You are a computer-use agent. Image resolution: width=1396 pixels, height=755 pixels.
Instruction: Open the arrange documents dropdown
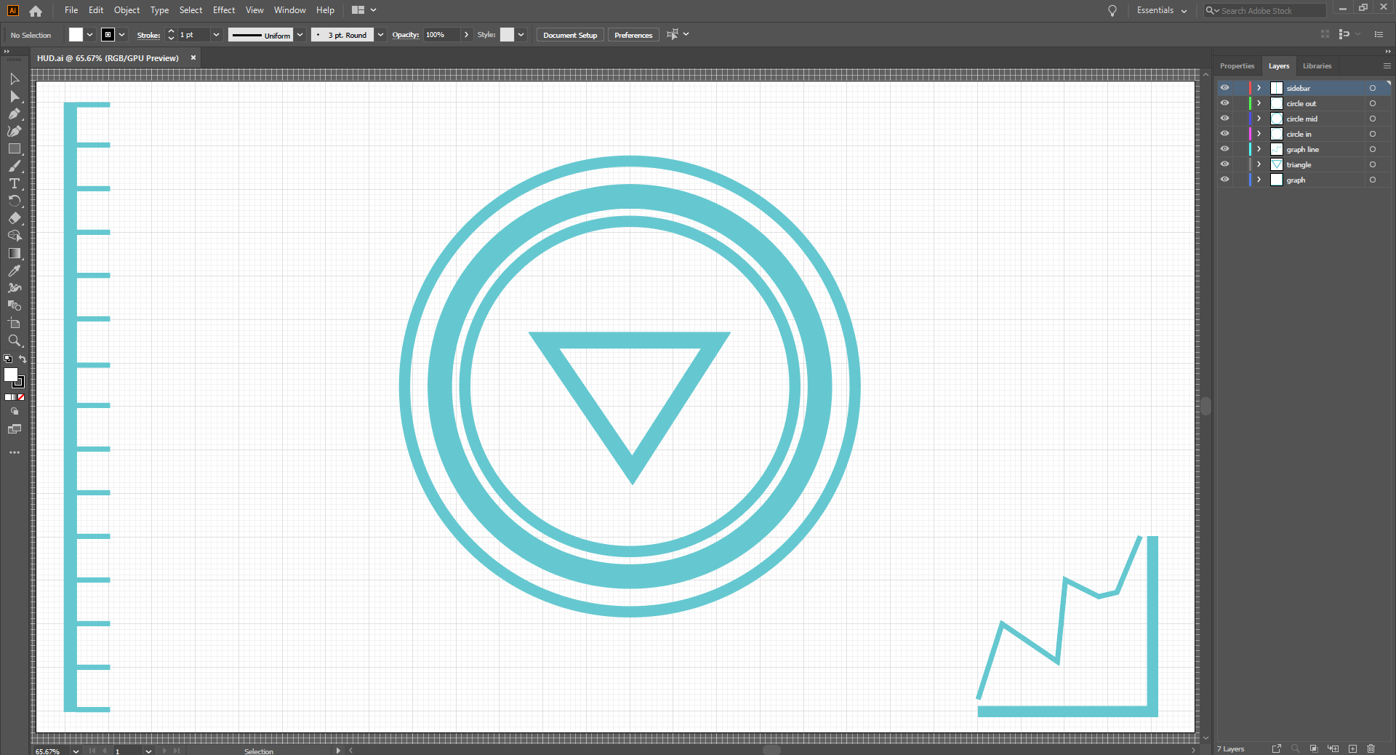coord(364,10)
